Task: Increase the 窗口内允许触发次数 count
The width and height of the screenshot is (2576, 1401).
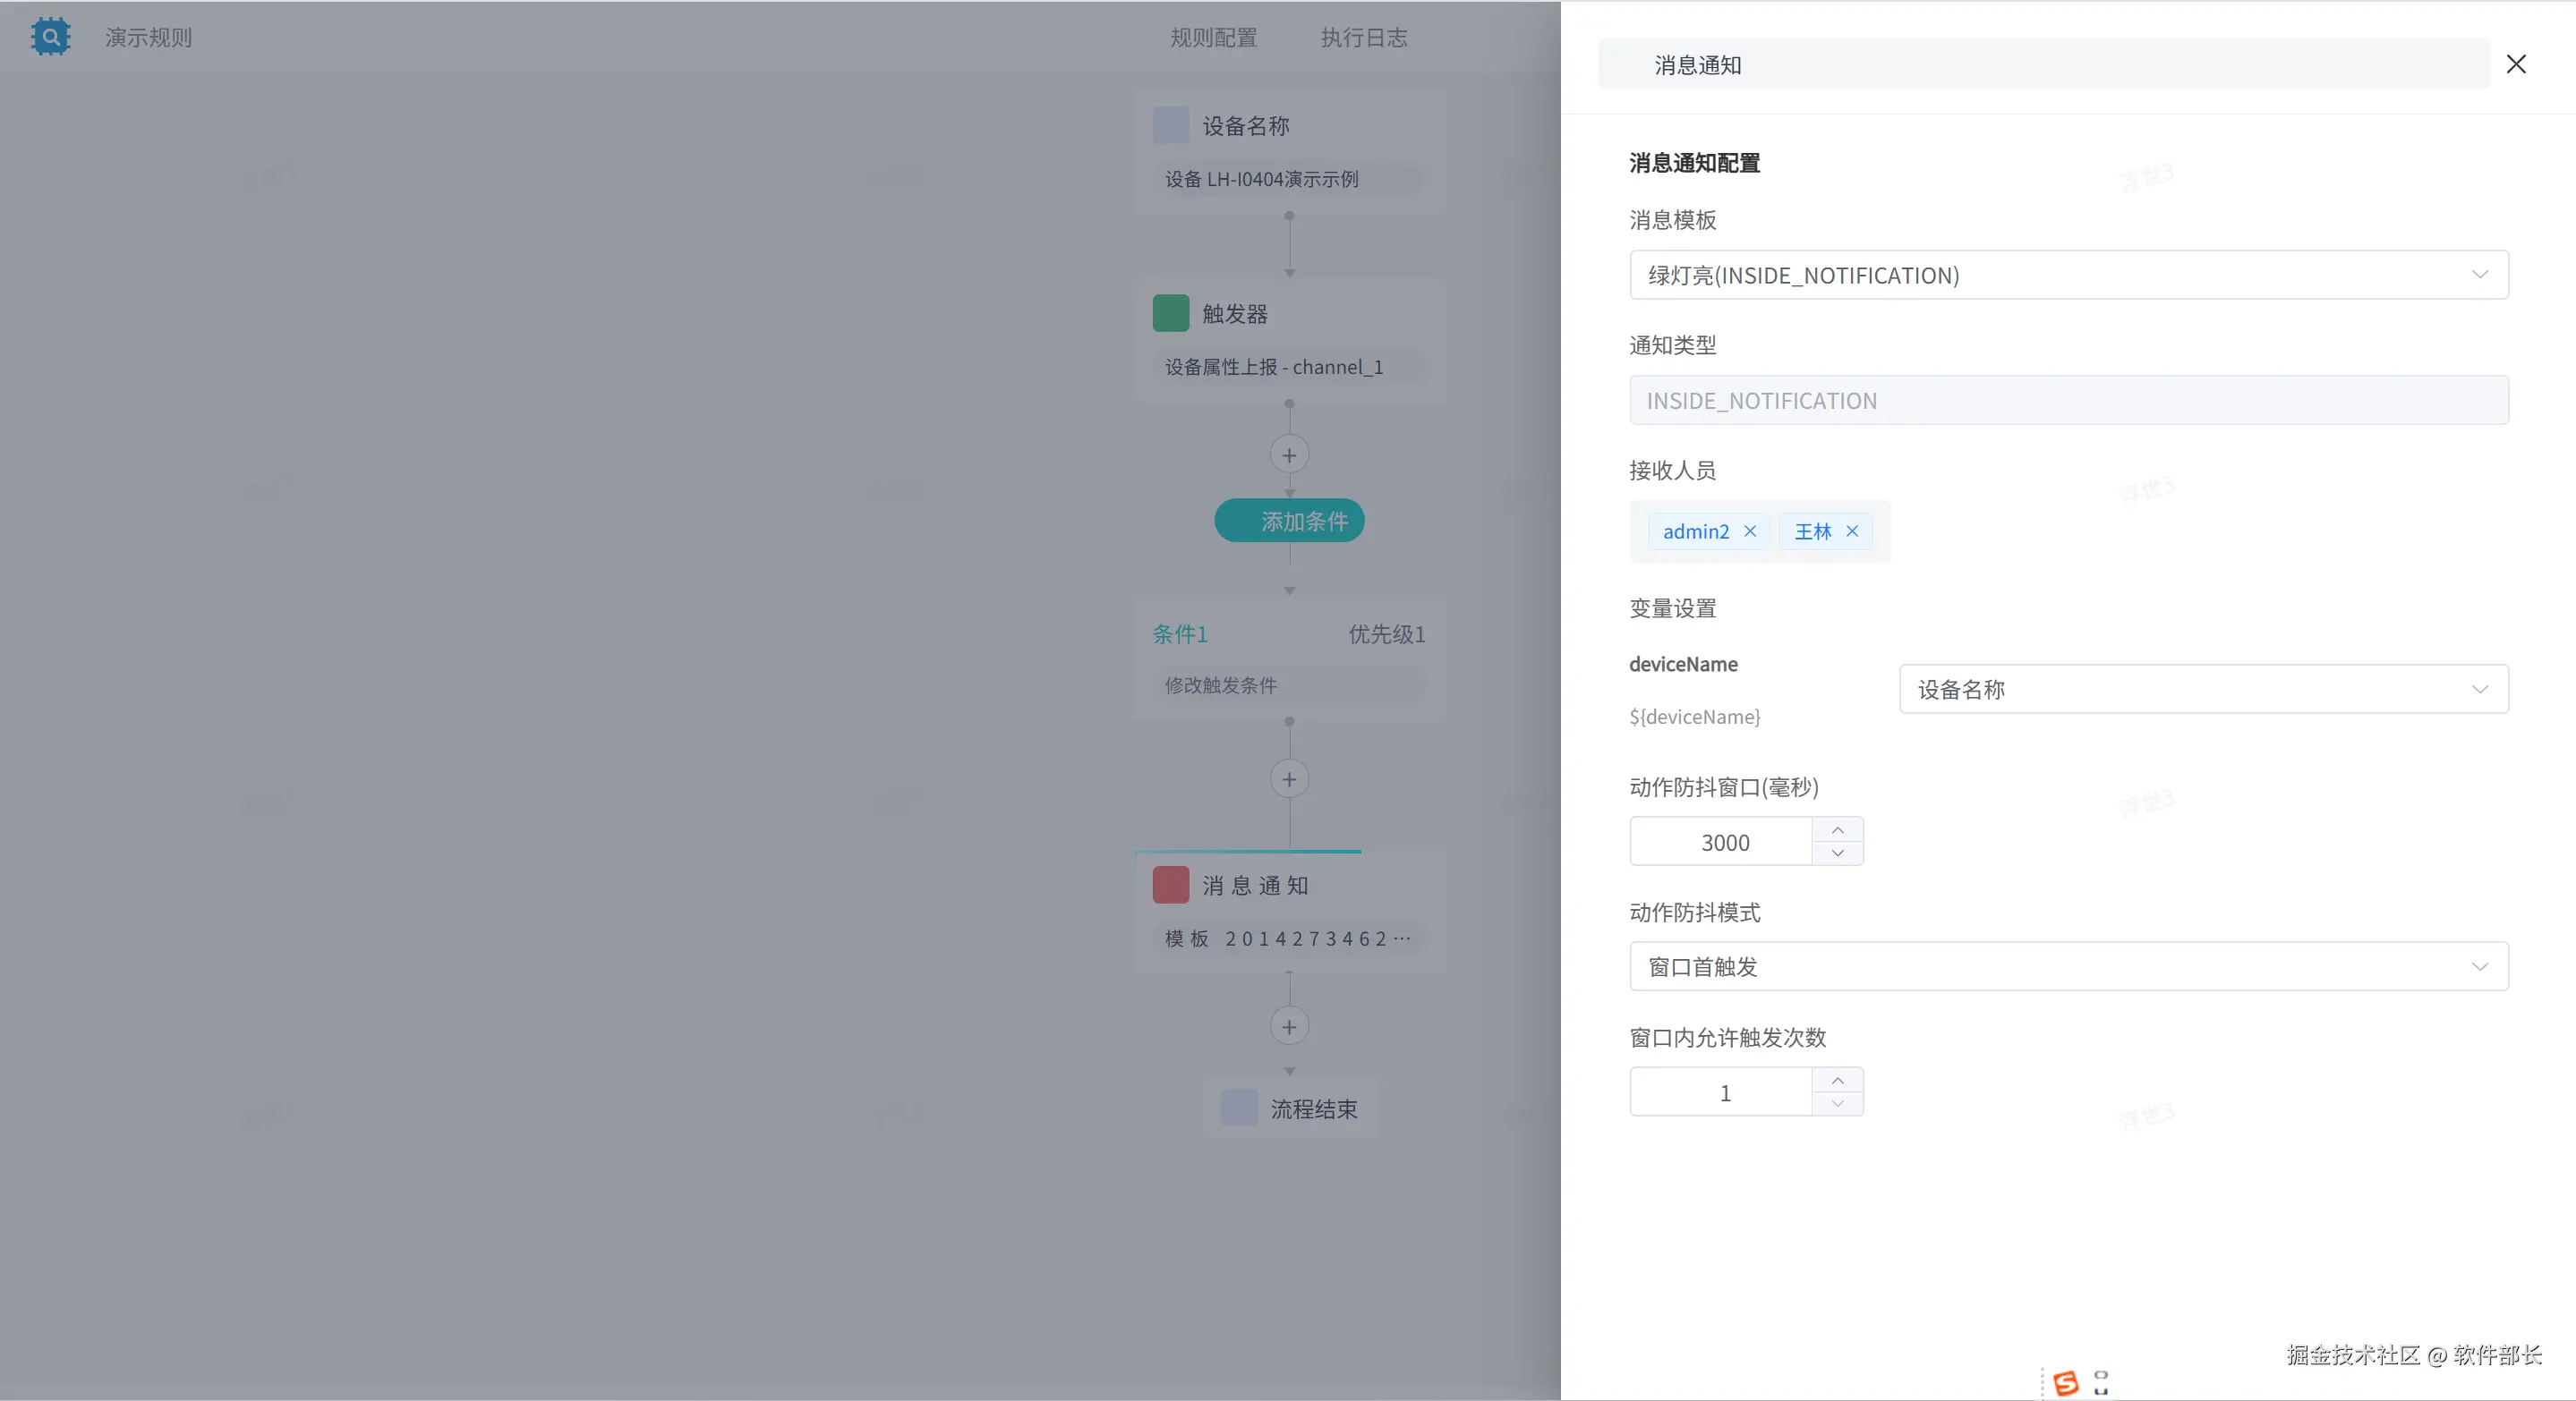Action: 1837,1082
